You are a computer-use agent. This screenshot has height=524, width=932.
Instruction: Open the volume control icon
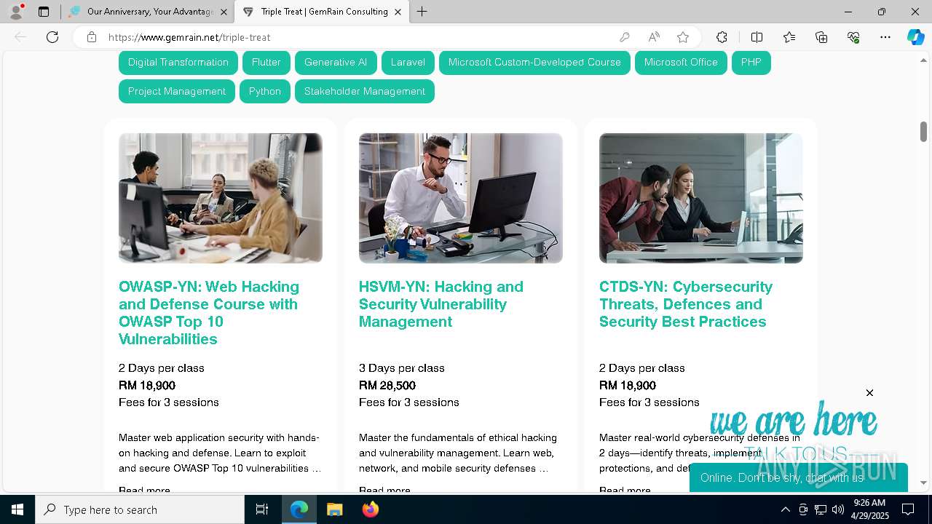pyautogui.click(x=838, y=509)
